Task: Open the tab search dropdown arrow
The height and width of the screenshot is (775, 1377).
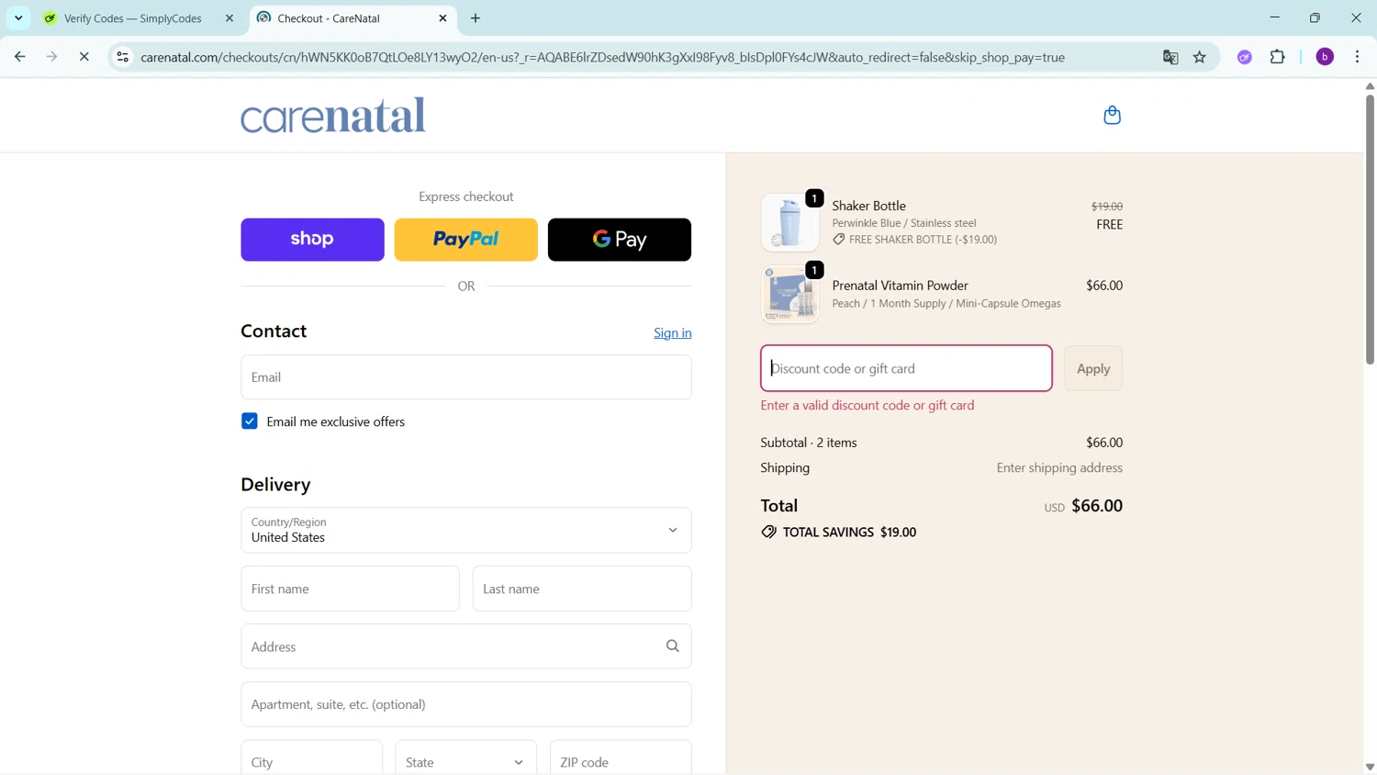Action: [x=18, y=18]
